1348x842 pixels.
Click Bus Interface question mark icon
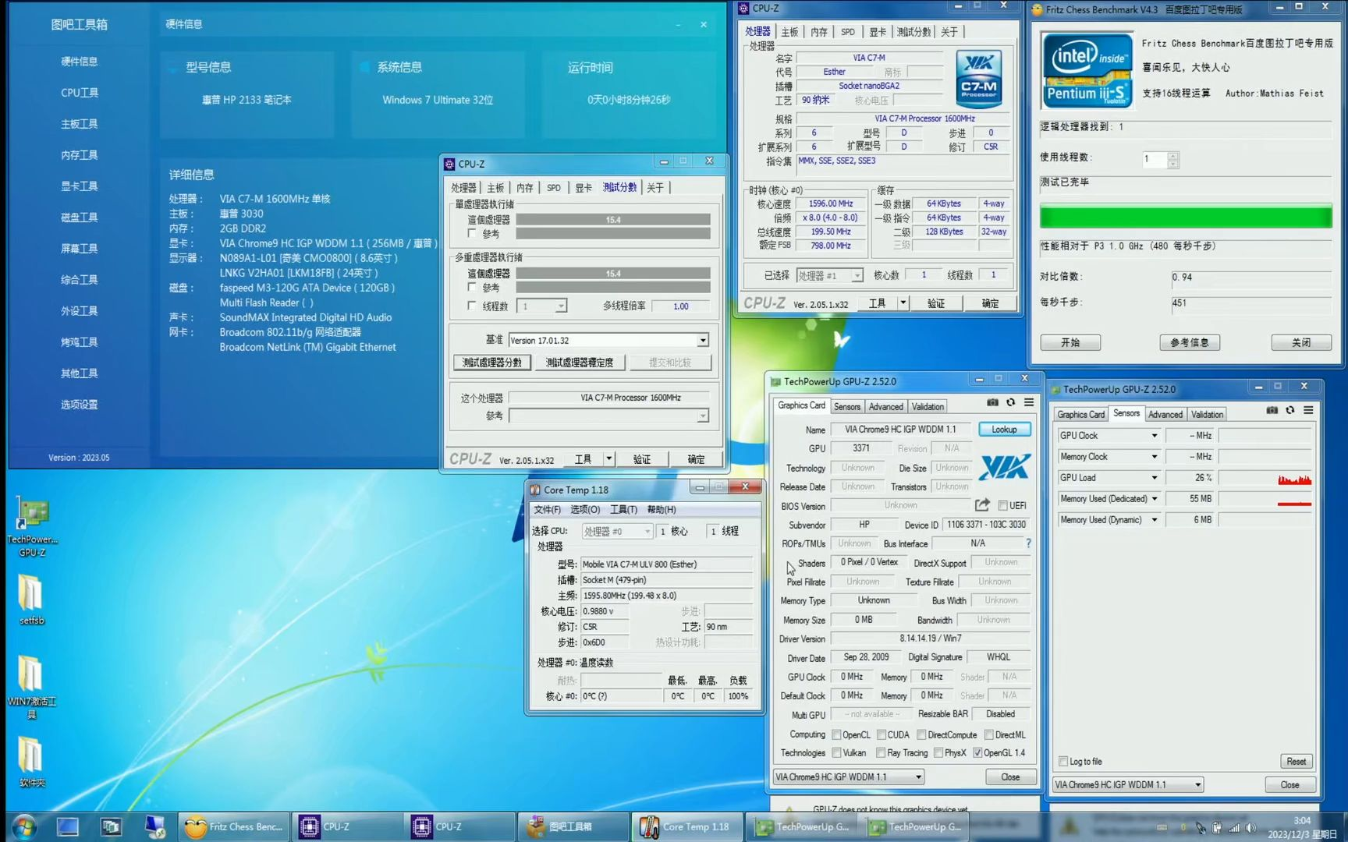point(1028,543)
